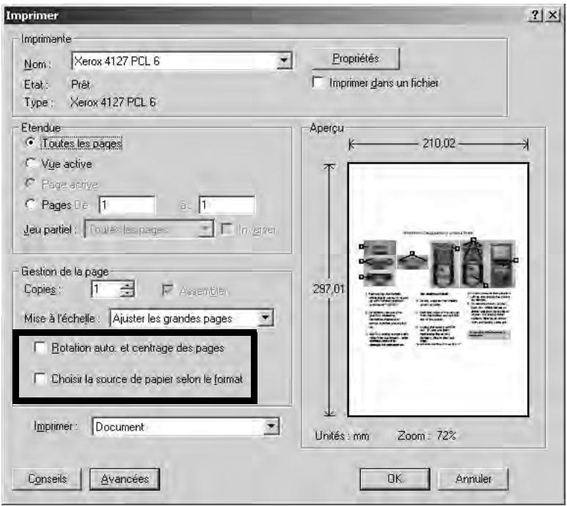Select Vue active radio button
The width and height of the screenshot is (567, 506).
pos(30,164)
